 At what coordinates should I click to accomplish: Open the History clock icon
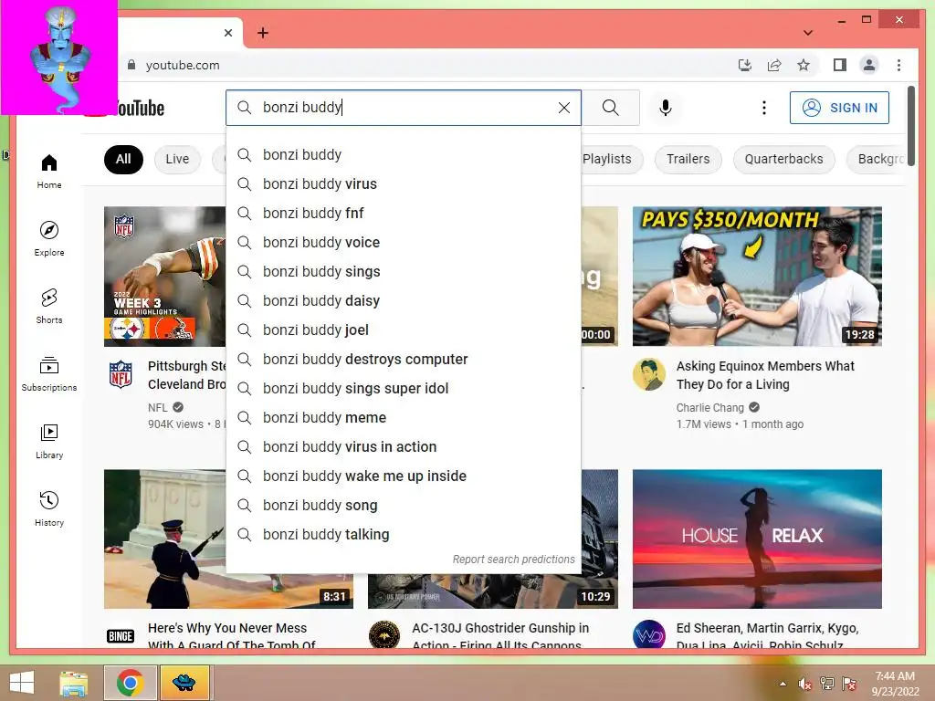(49, 508)
